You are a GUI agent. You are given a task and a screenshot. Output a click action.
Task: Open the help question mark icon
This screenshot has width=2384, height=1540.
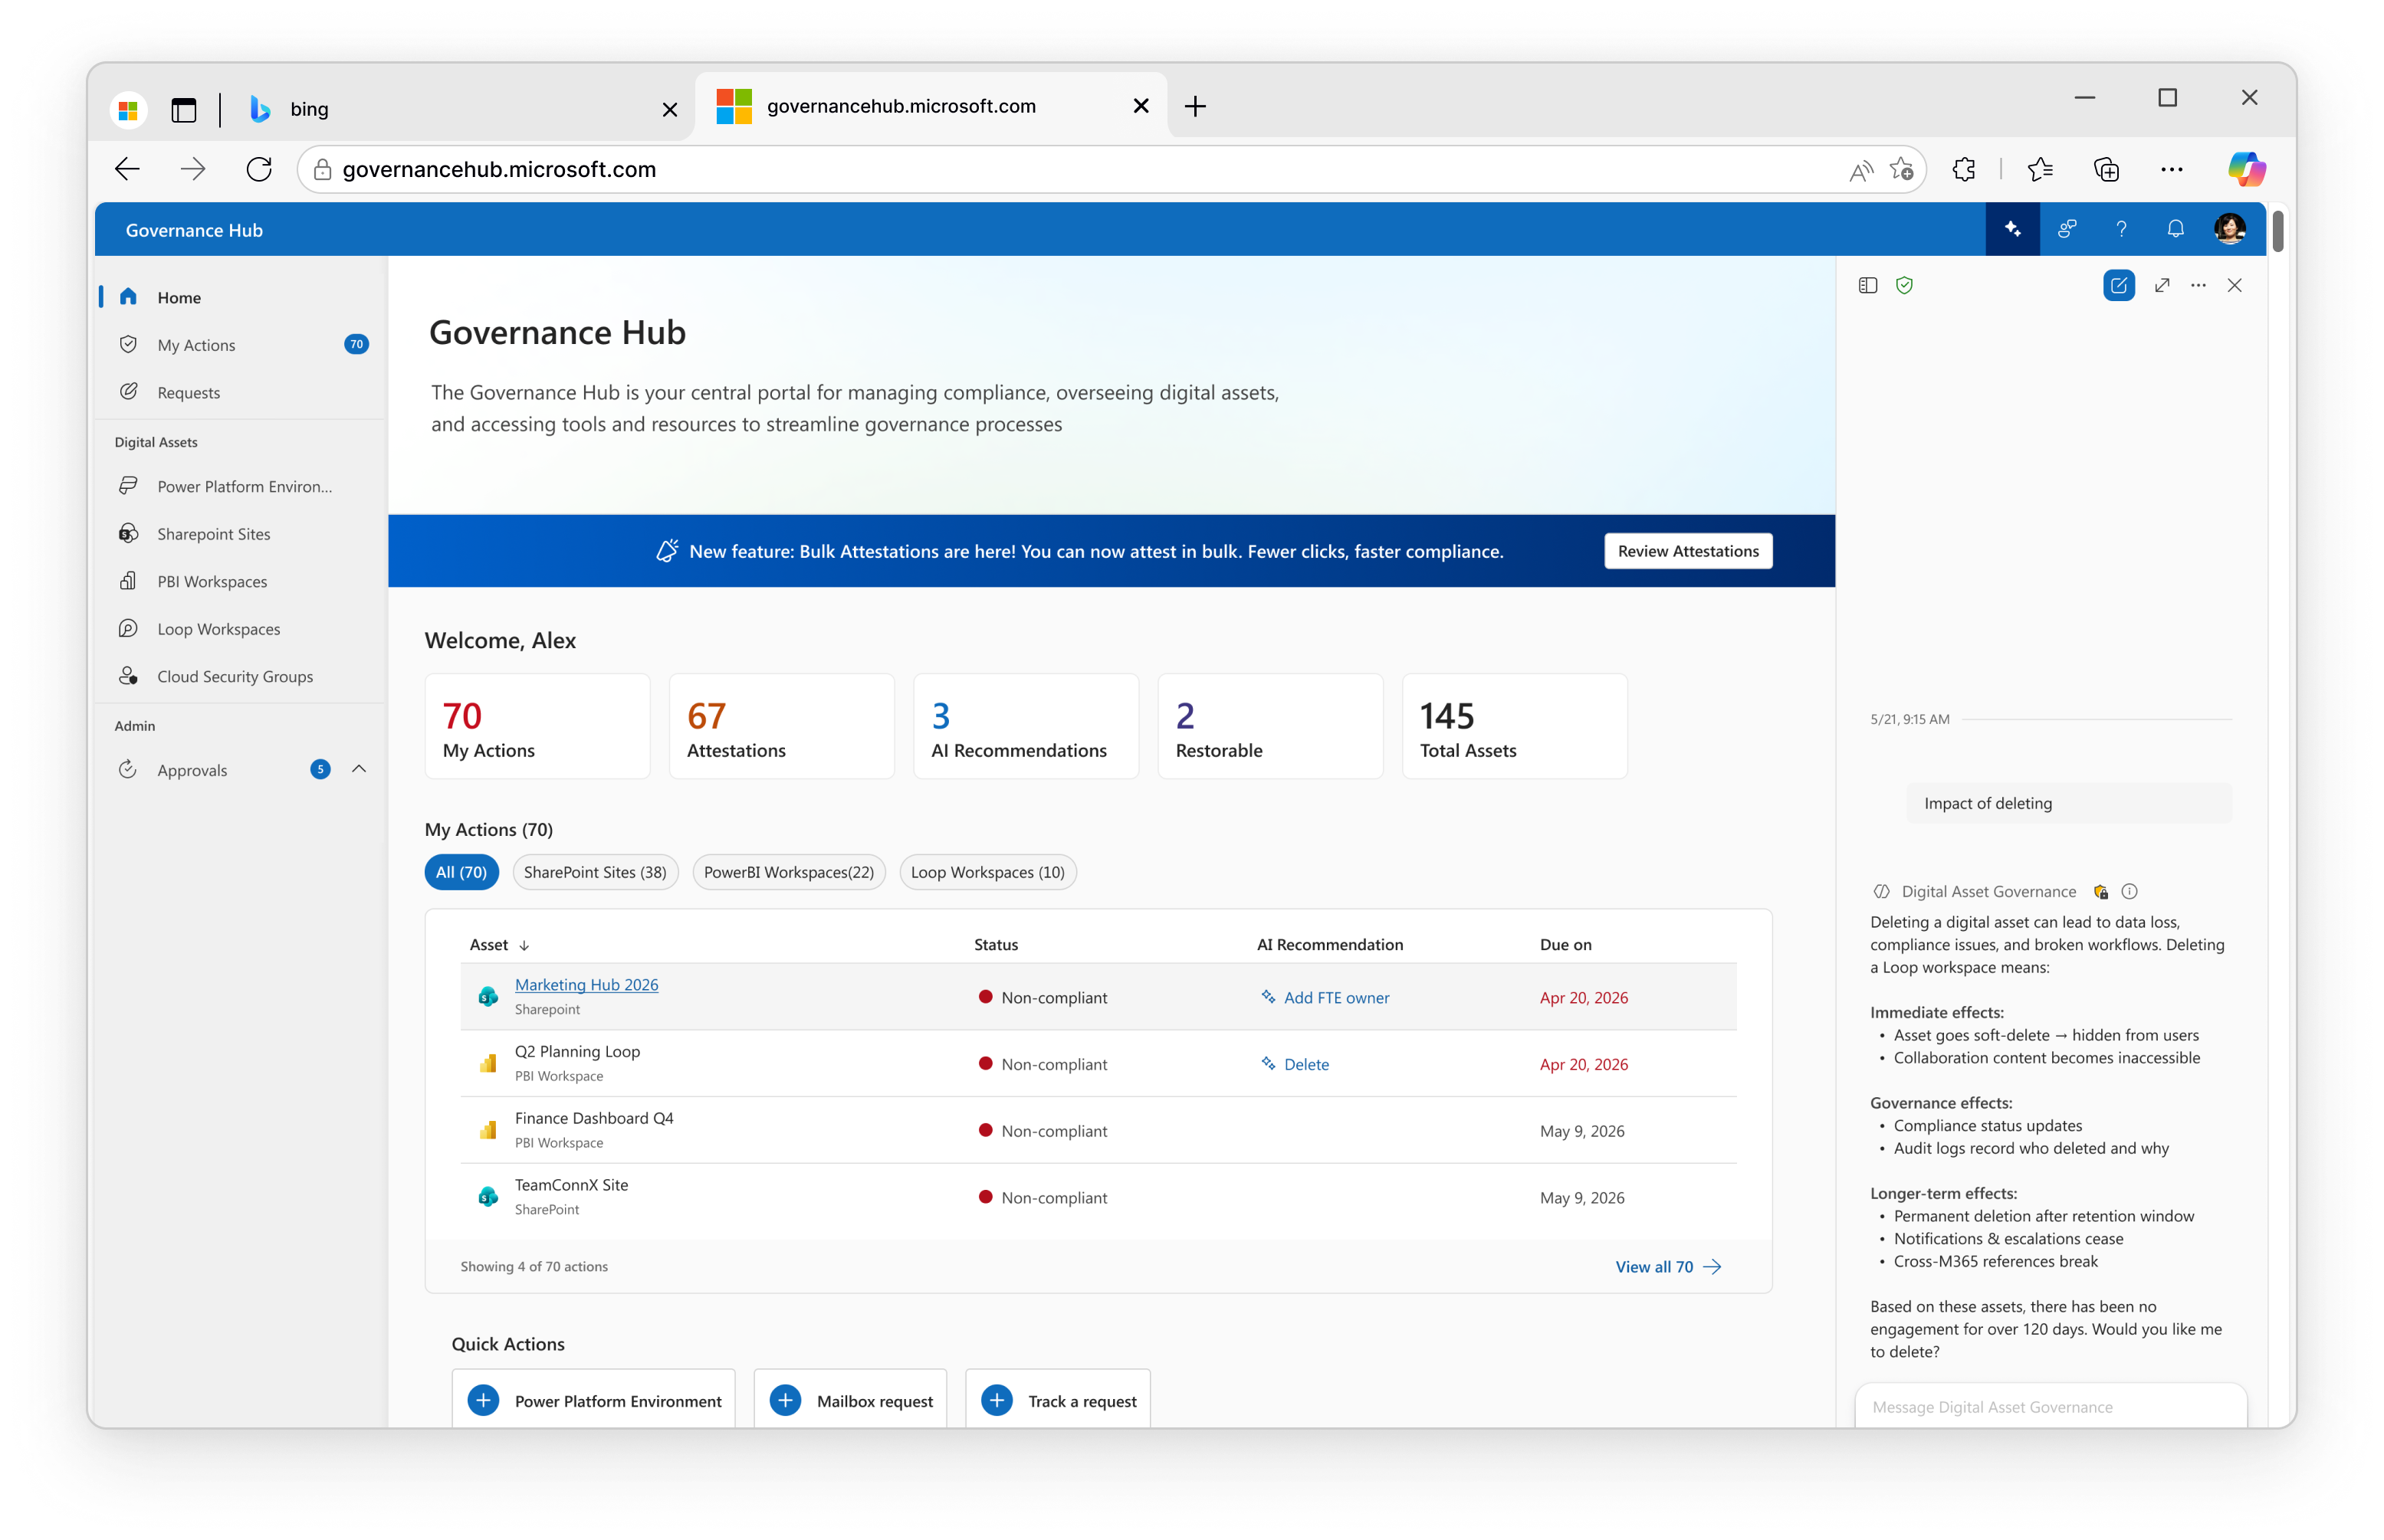click(2121, 229)
